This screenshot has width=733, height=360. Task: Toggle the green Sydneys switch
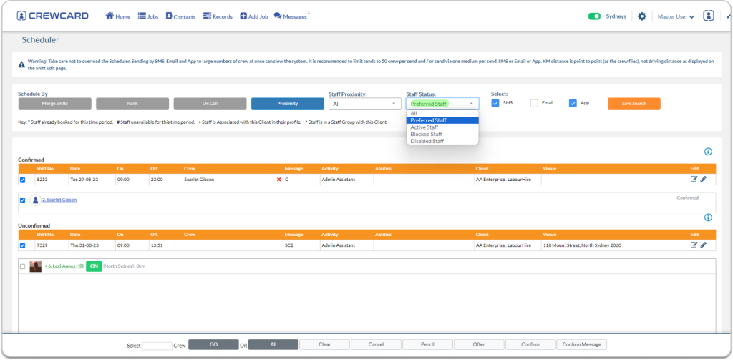click(593, 16)
